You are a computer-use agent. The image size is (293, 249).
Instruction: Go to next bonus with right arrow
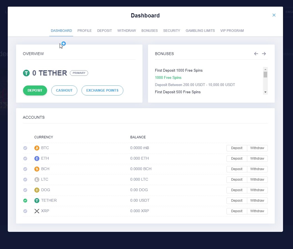[264, 54]
